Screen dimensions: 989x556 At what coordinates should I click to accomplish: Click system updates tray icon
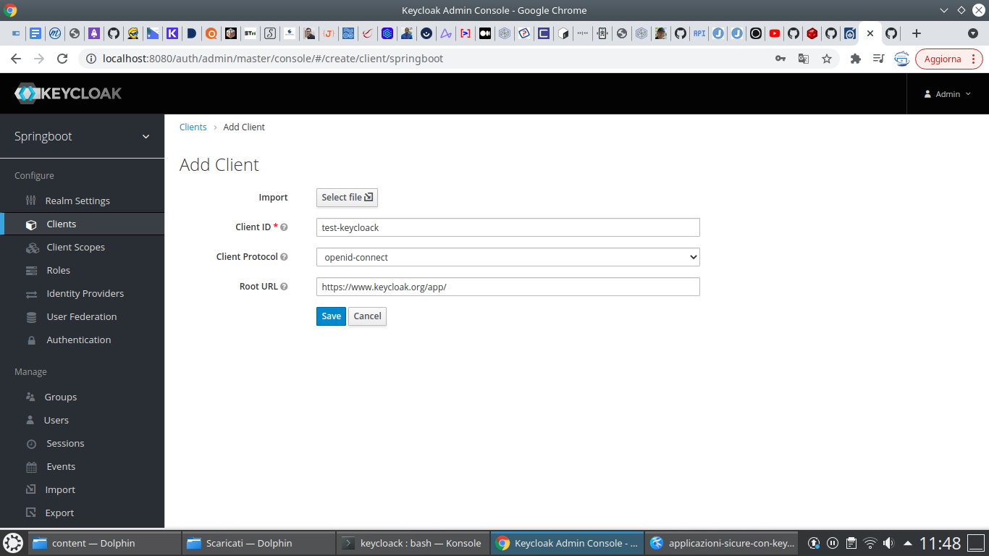814,543
